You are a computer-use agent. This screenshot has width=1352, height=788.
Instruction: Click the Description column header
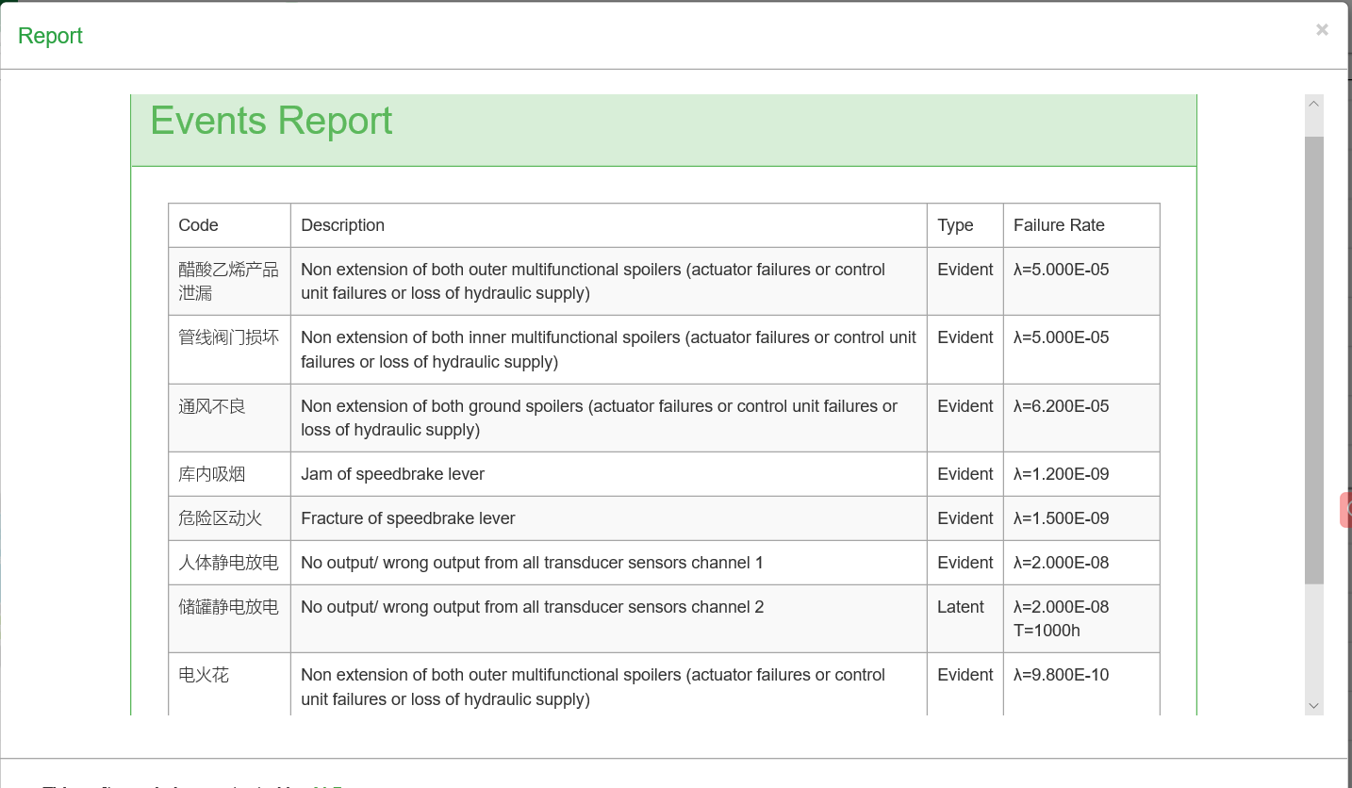pos(609,225)
